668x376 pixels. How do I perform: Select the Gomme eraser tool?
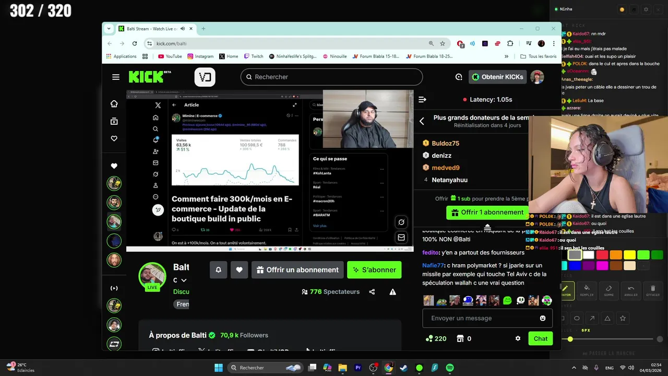(x=609, y=290)
